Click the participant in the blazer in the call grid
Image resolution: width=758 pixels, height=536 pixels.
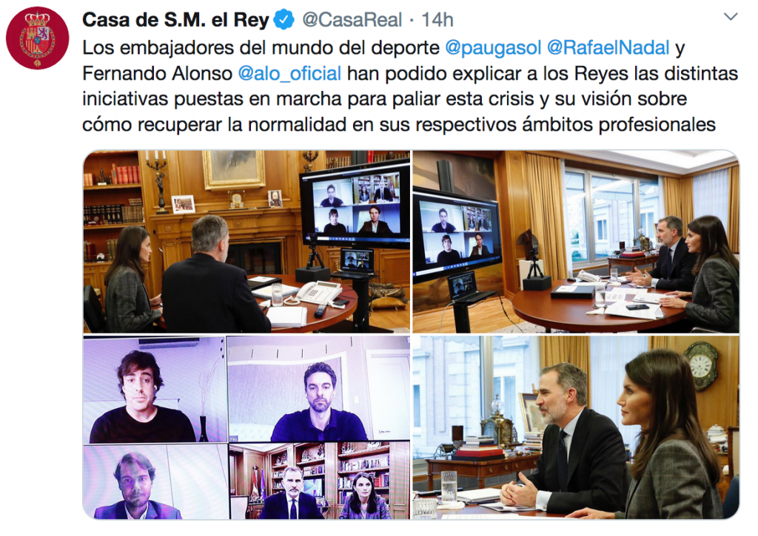155,482
